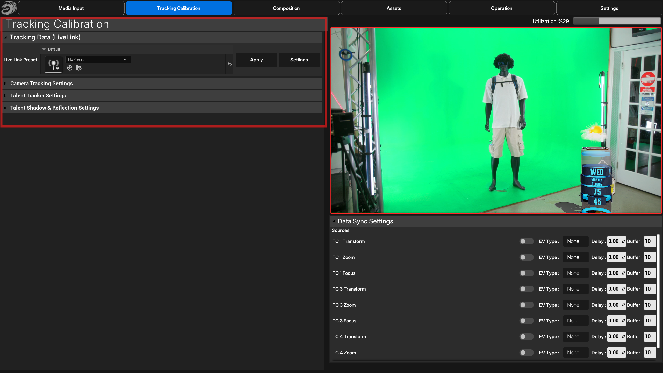
Task: Click the TC 1 Zoom Buffer field
Action: [x=650, y=257]
